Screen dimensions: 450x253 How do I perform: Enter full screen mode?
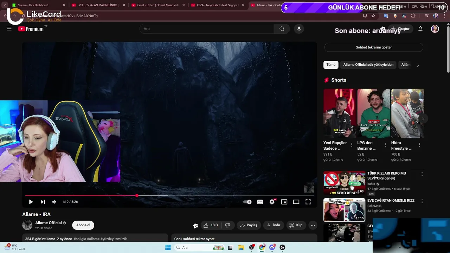click(x=308, y=202)
